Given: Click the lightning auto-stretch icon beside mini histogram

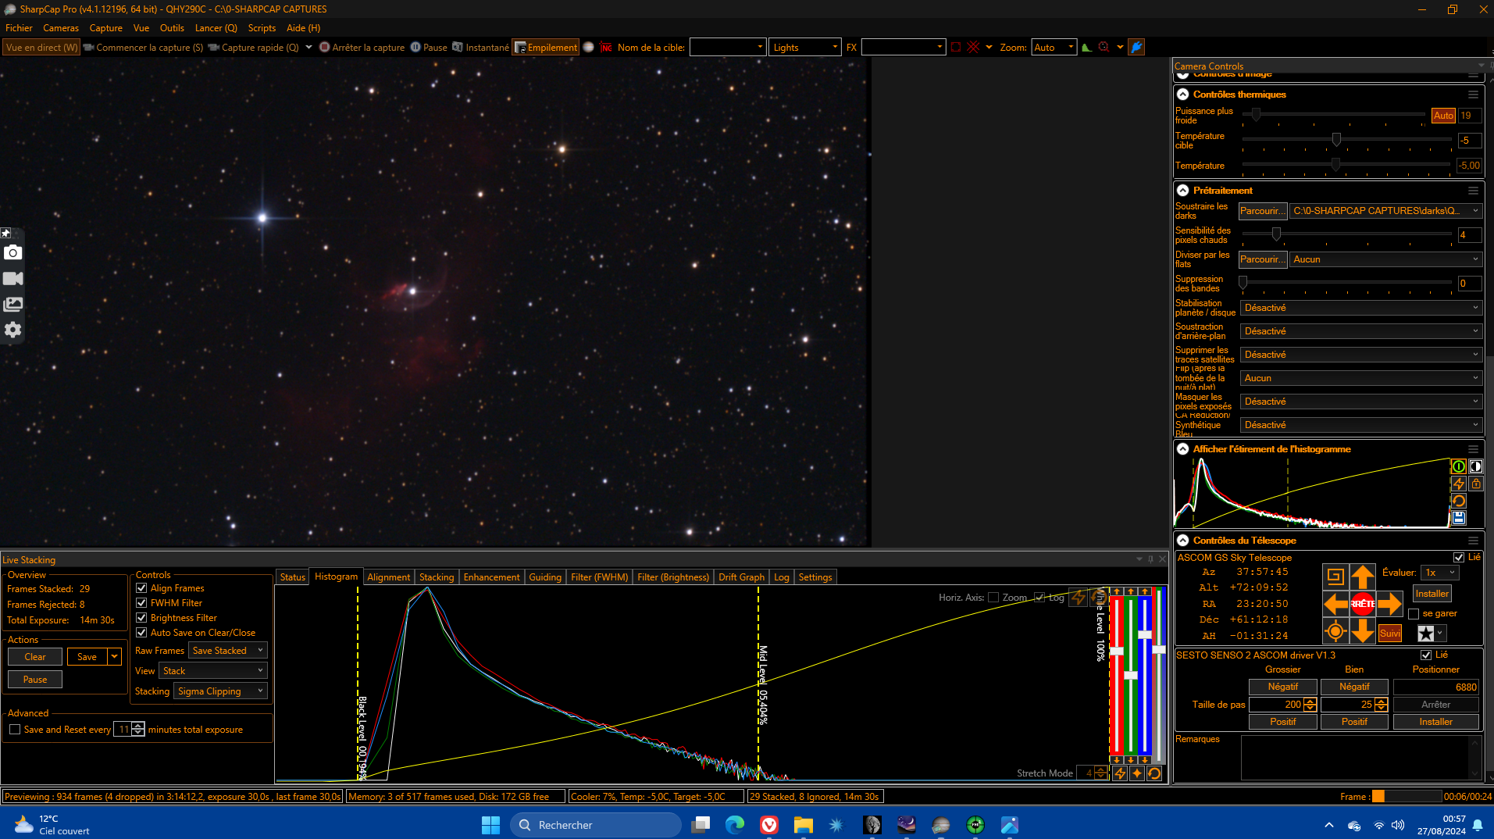Looking at the screenshot, I should coord(1458,484).
